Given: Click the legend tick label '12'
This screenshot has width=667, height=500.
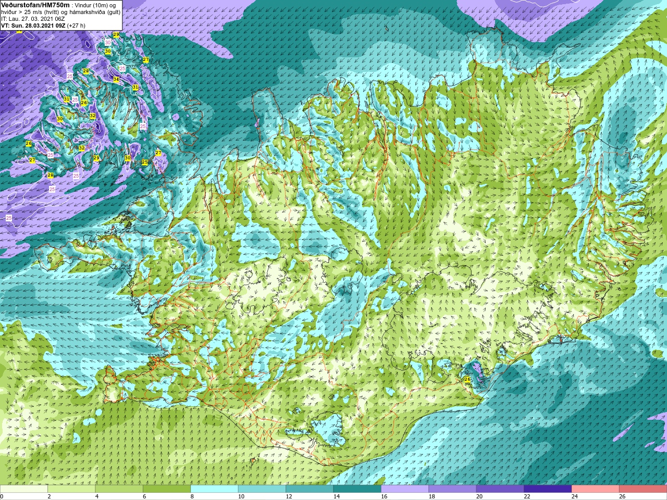Looking at the screenshot, I should pos(289,496).
